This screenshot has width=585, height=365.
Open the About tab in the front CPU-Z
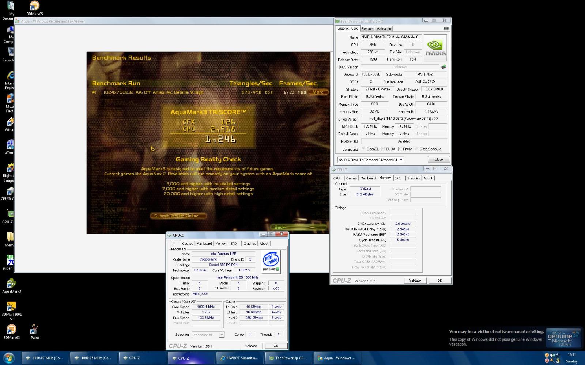(x=264, y=244)
